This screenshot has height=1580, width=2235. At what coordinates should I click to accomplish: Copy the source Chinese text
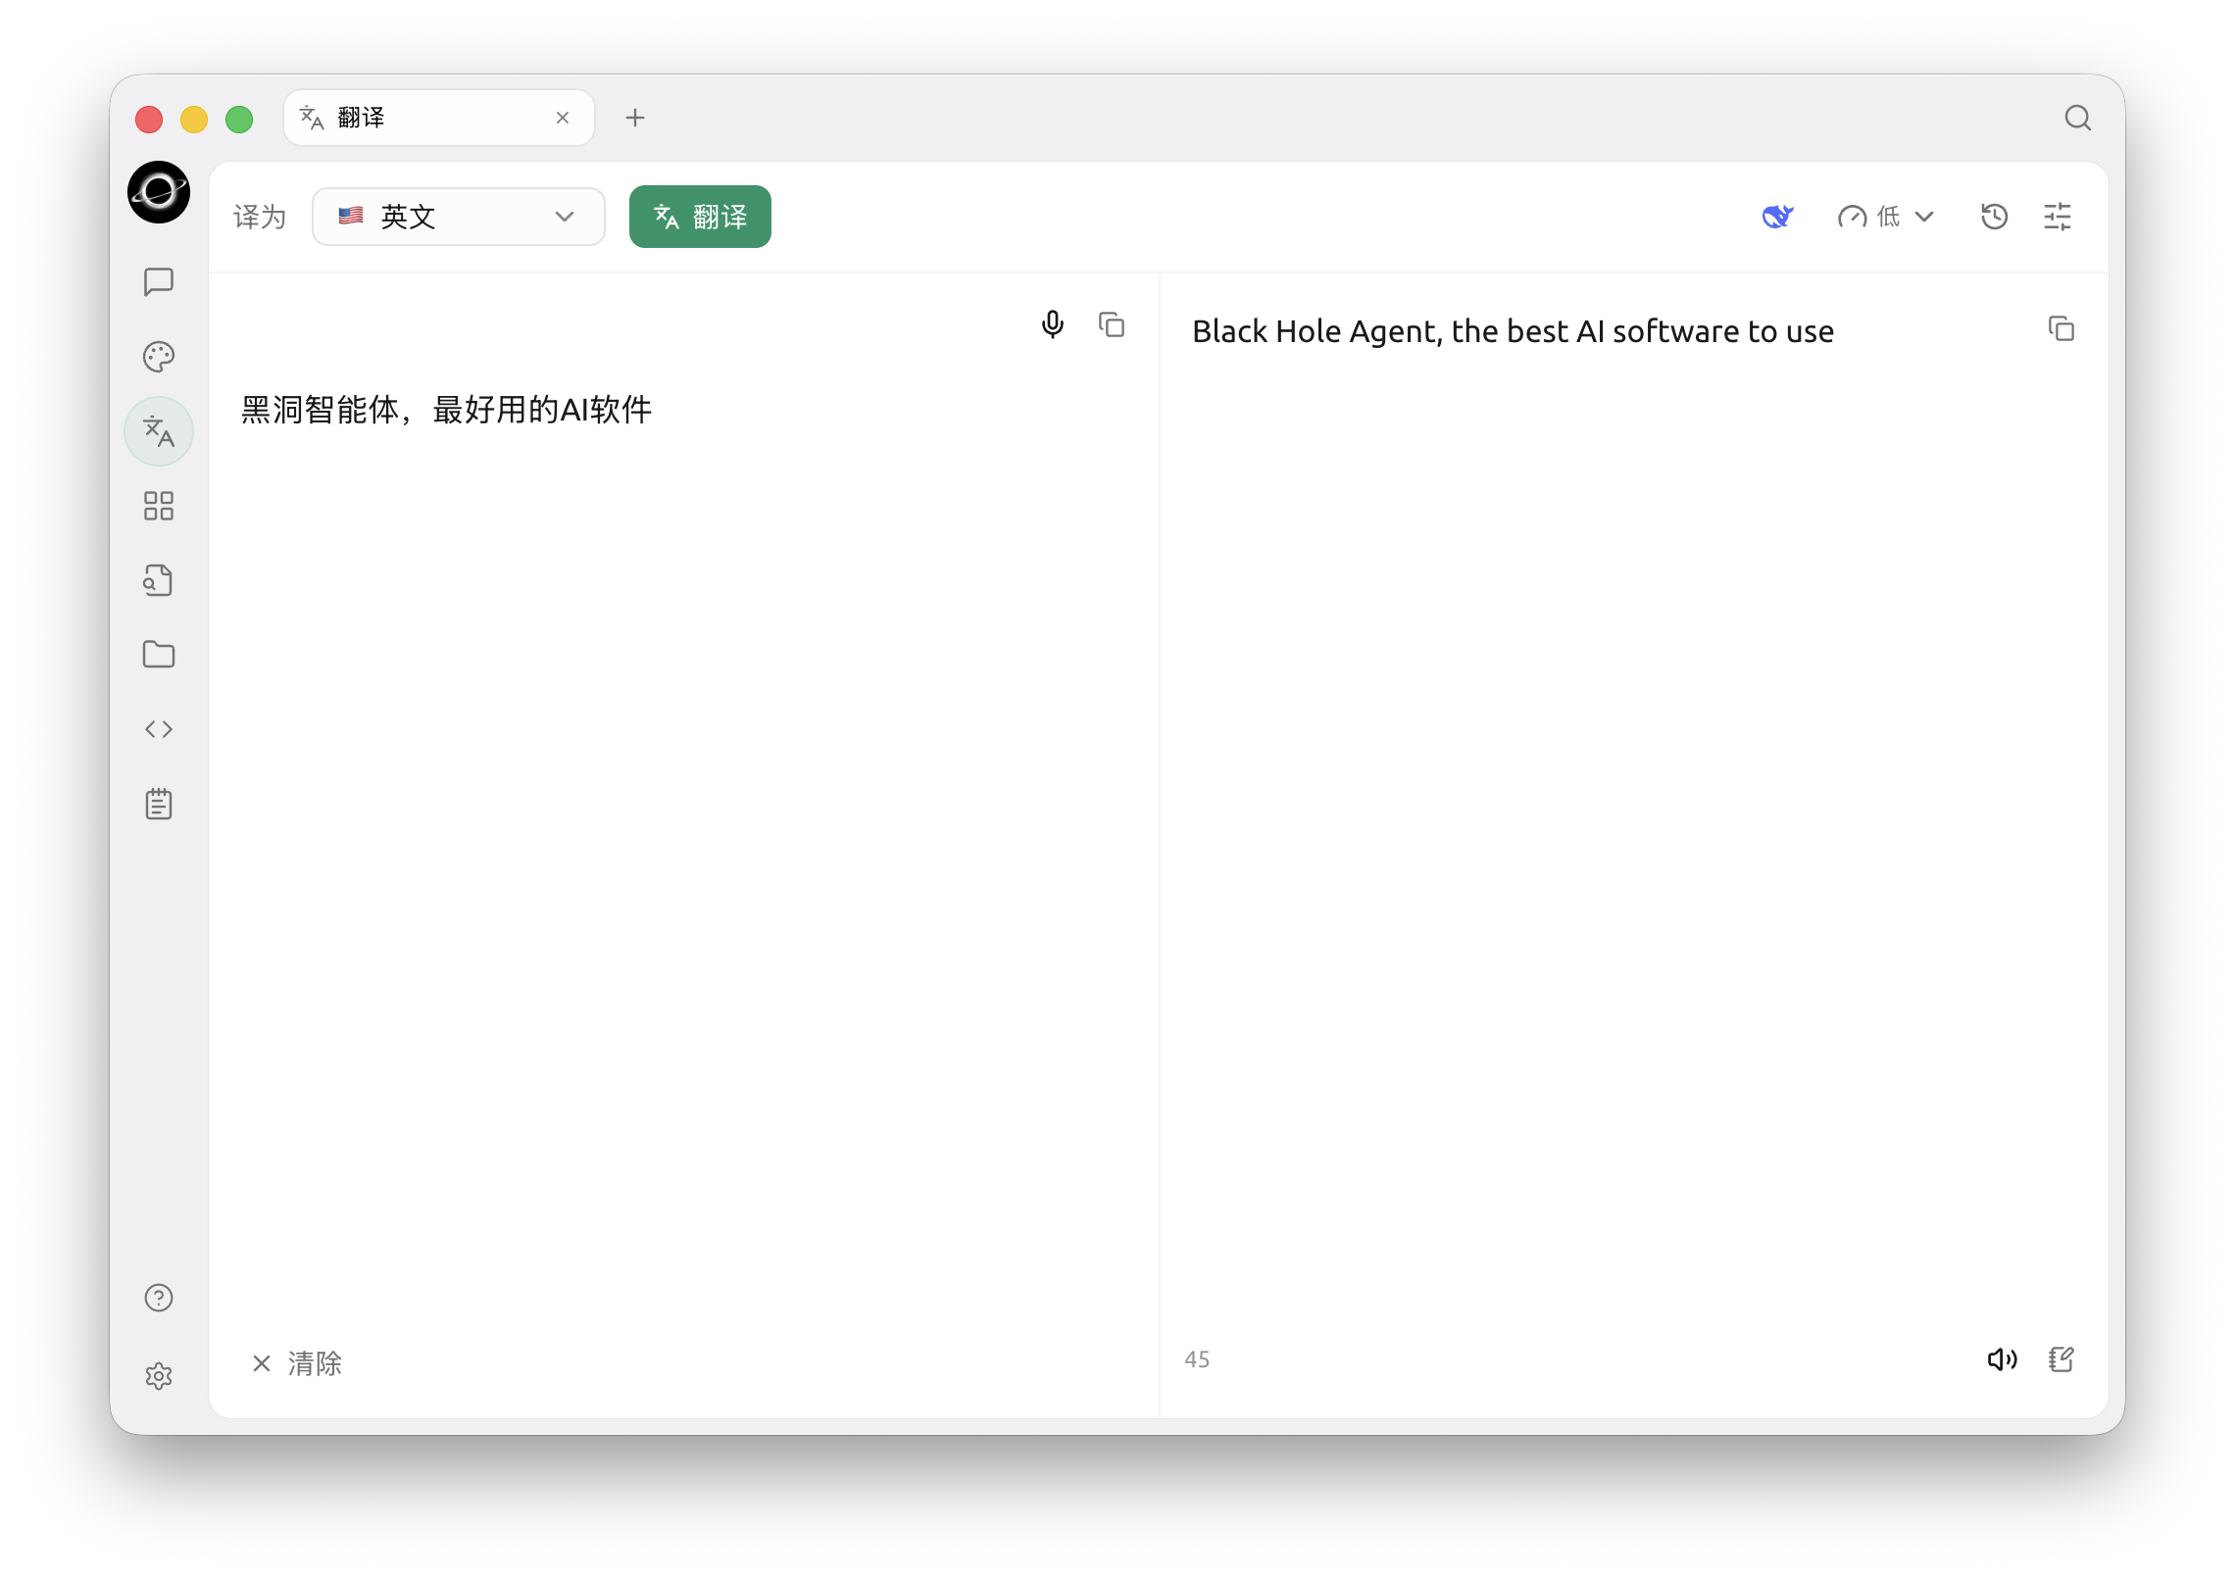(x=1112, y=324)
